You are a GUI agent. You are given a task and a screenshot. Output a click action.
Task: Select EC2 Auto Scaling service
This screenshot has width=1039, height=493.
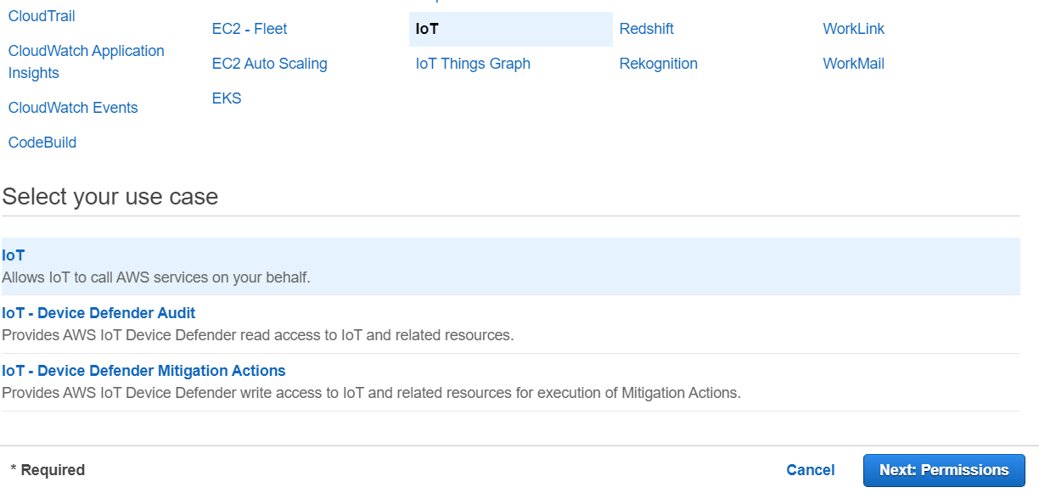[x=270, y=64]
